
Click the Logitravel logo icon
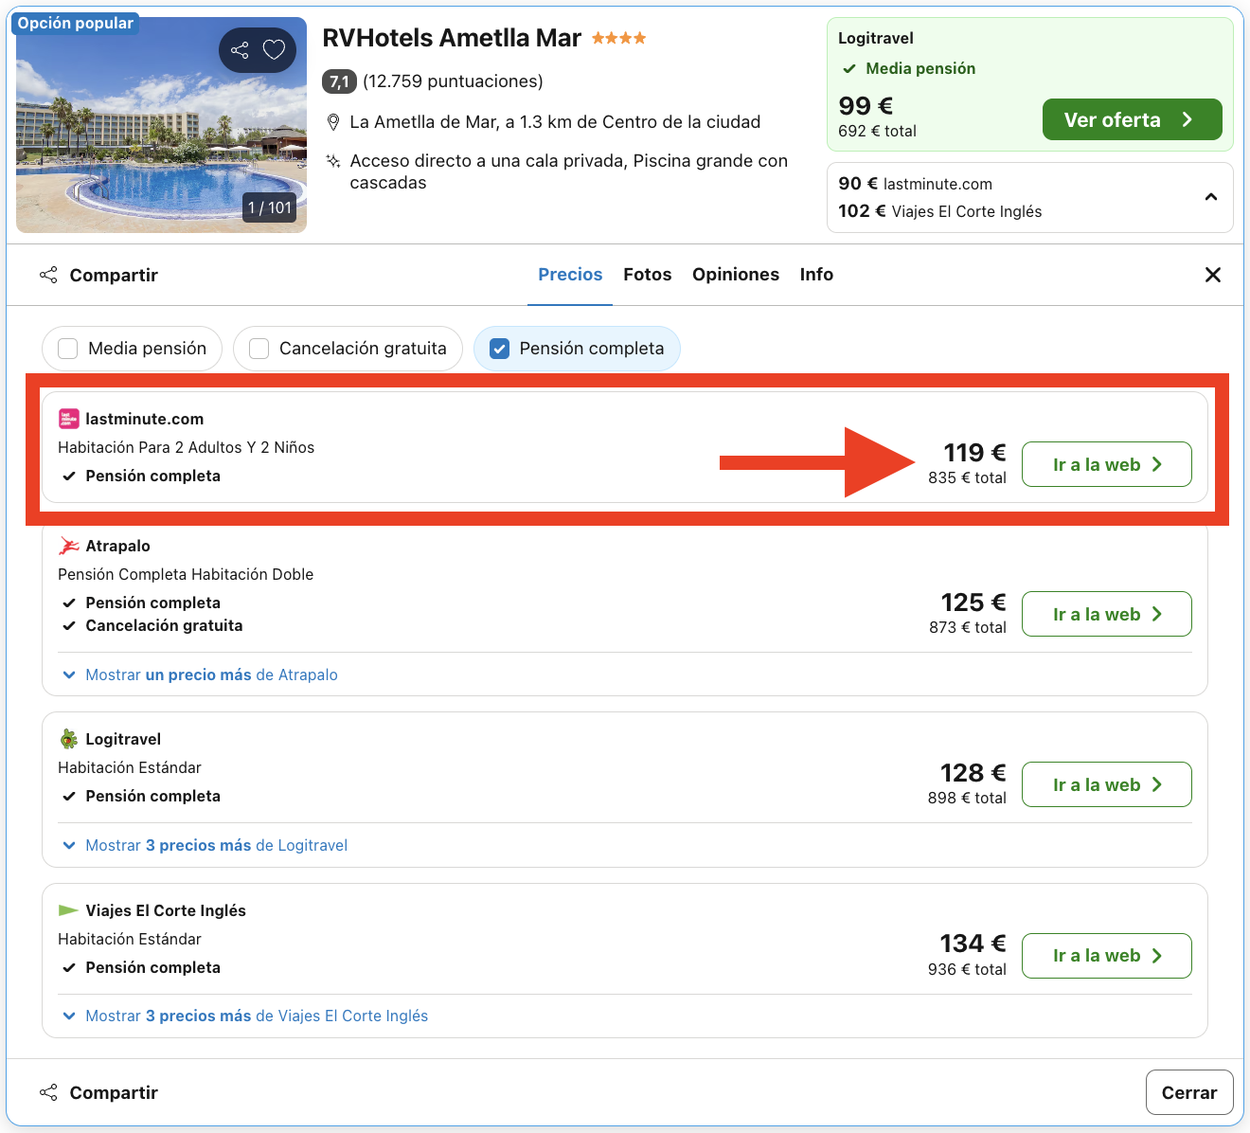[68, 739]
